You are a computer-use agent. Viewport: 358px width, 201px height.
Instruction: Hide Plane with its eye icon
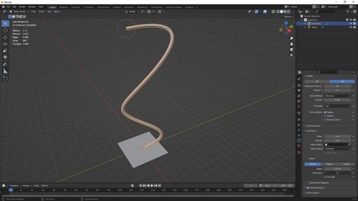click(351, 27)
